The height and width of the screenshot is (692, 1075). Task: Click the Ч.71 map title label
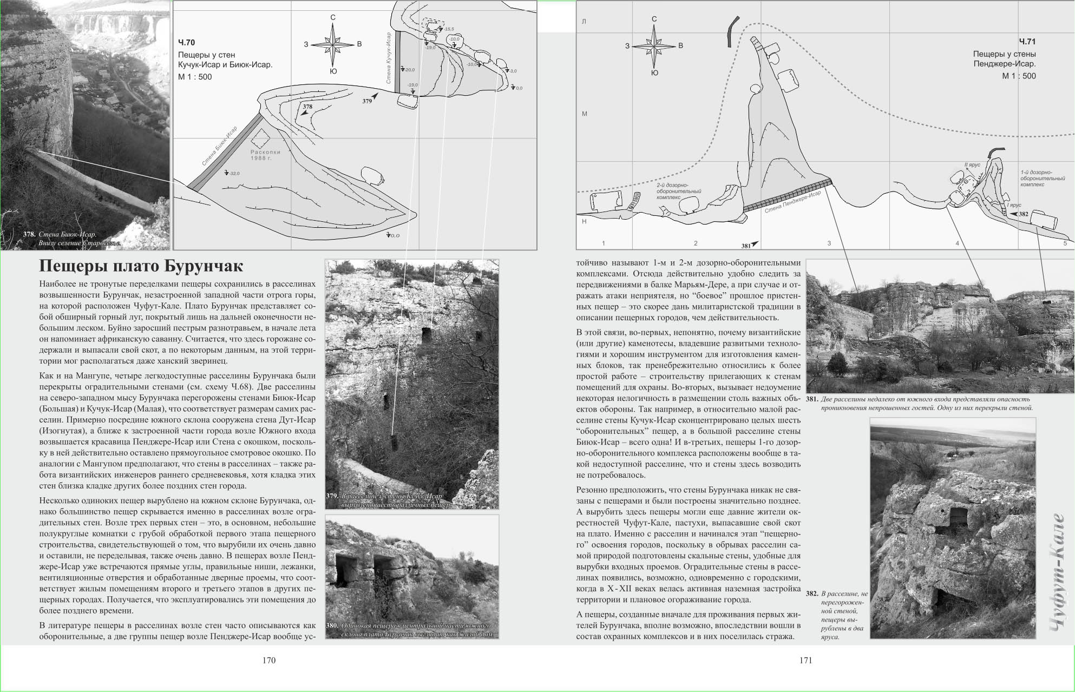point(1027,42)
